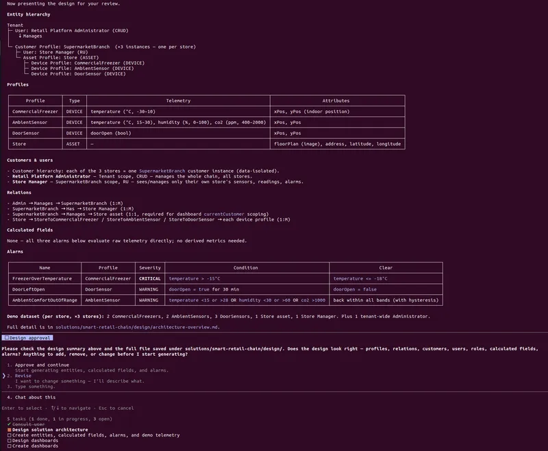The height and width of the screenshot is (451, 548).
Task: Open the architecture-overview.md file path link
Action: click(137, 327)
